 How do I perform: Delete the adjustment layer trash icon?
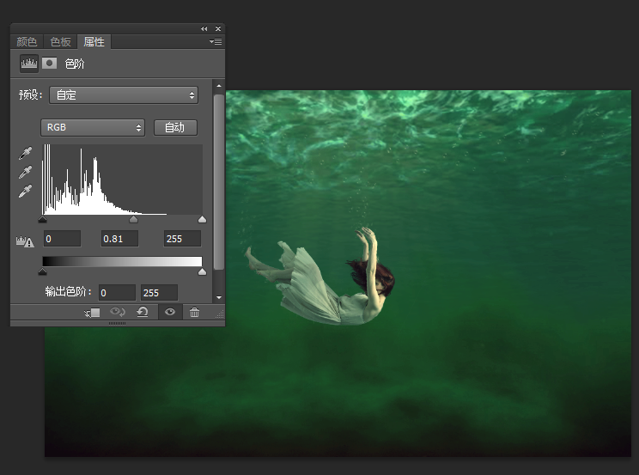coord(194,313)
